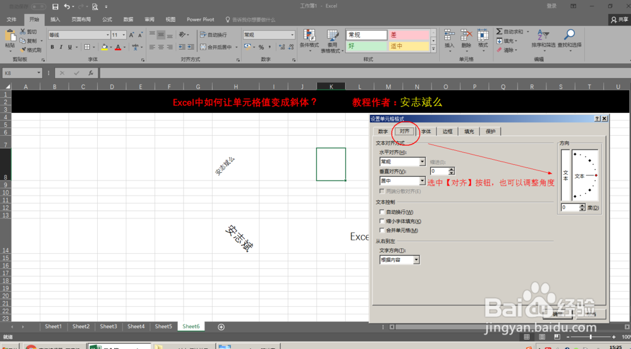This screenshot has width=631, height=349.
Task: Expand the cell styles gallery
Action: point(433,49)
